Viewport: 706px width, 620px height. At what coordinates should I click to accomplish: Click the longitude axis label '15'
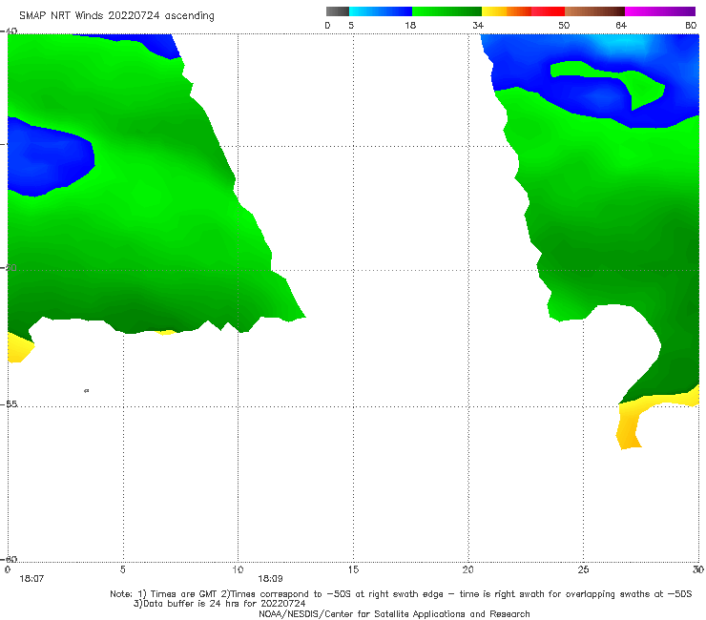(353, 569)
